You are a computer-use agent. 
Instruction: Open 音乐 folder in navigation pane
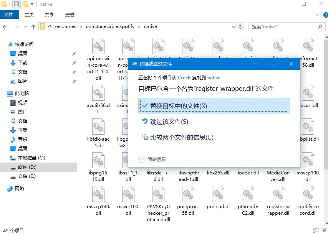pos(22,139)
